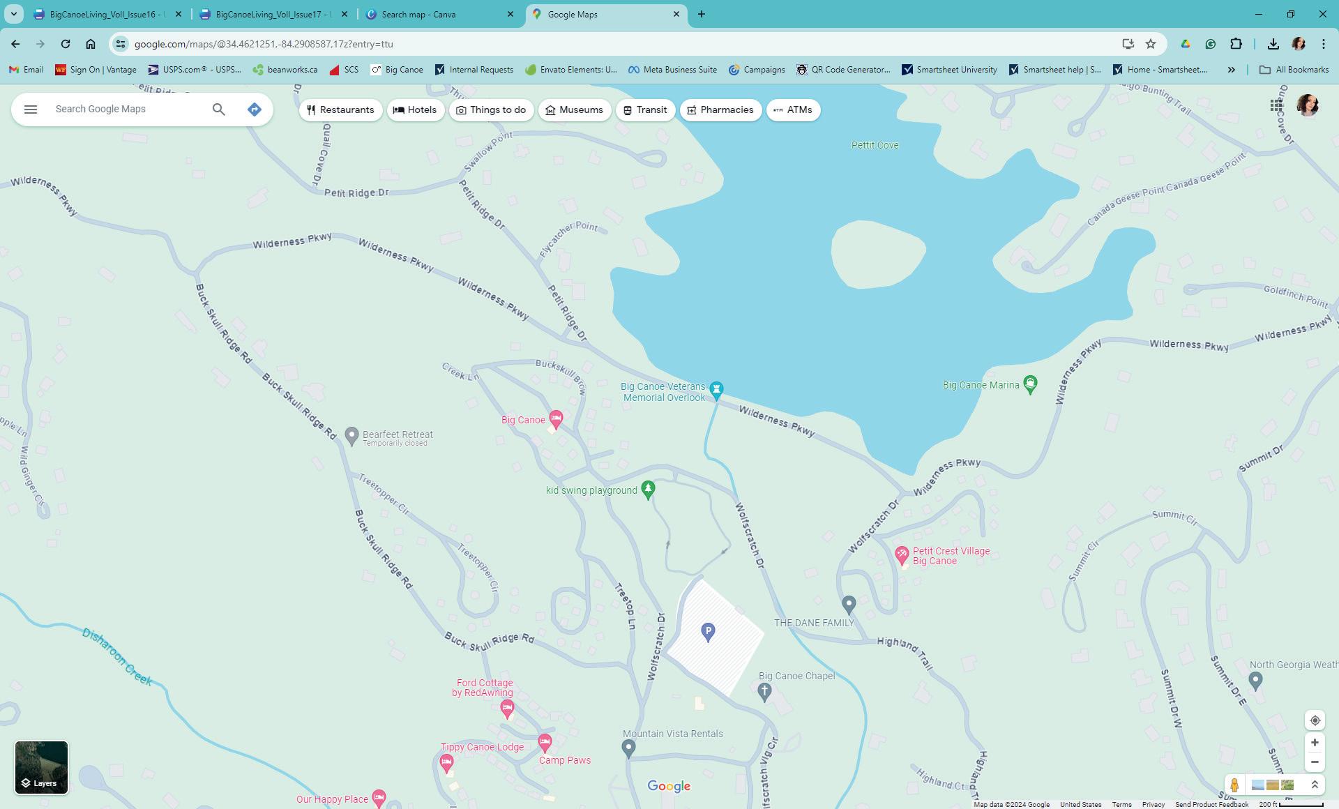This screenshot has width=1339, height=809.
Task: Toggle satellite view via the Layers thumbnail
Action: coord(41,767)
